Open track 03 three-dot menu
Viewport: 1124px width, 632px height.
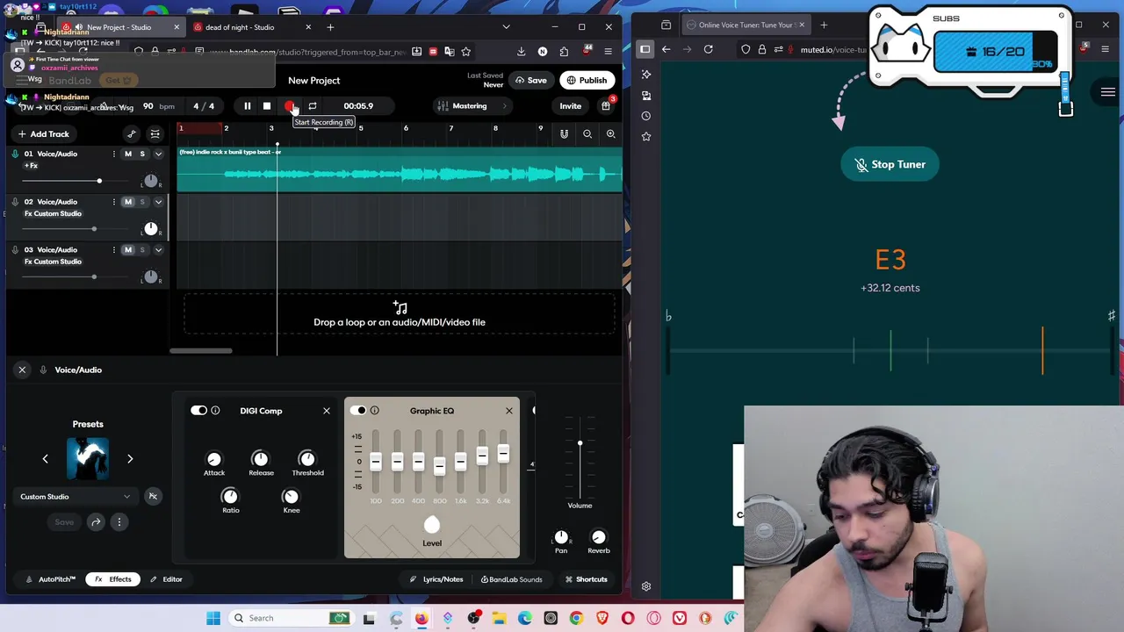coord(113,250)
